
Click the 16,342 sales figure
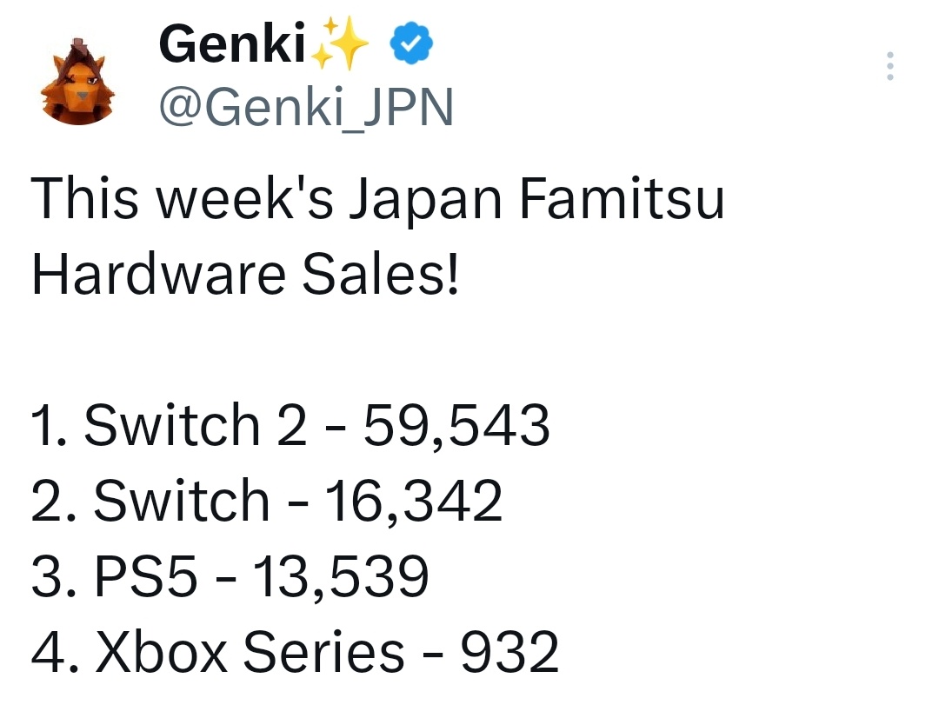(x=414, y=502)
